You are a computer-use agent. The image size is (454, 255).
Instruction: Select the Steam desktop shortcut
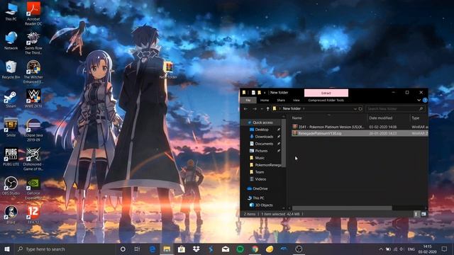(11, 98)
